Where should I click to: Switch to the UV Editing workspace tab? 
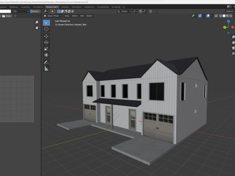pos(38,7)
